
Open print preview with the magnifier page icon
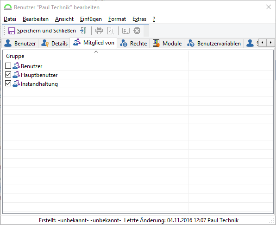point(111,31)
